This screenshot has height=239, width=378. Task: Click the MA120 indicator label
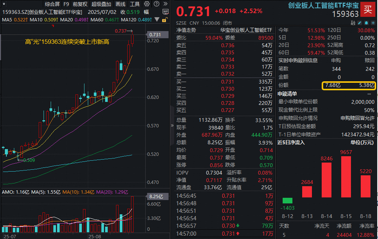tap(129, 20)
